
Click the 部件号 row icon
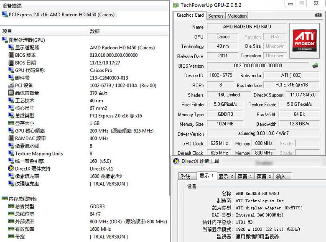11,78
